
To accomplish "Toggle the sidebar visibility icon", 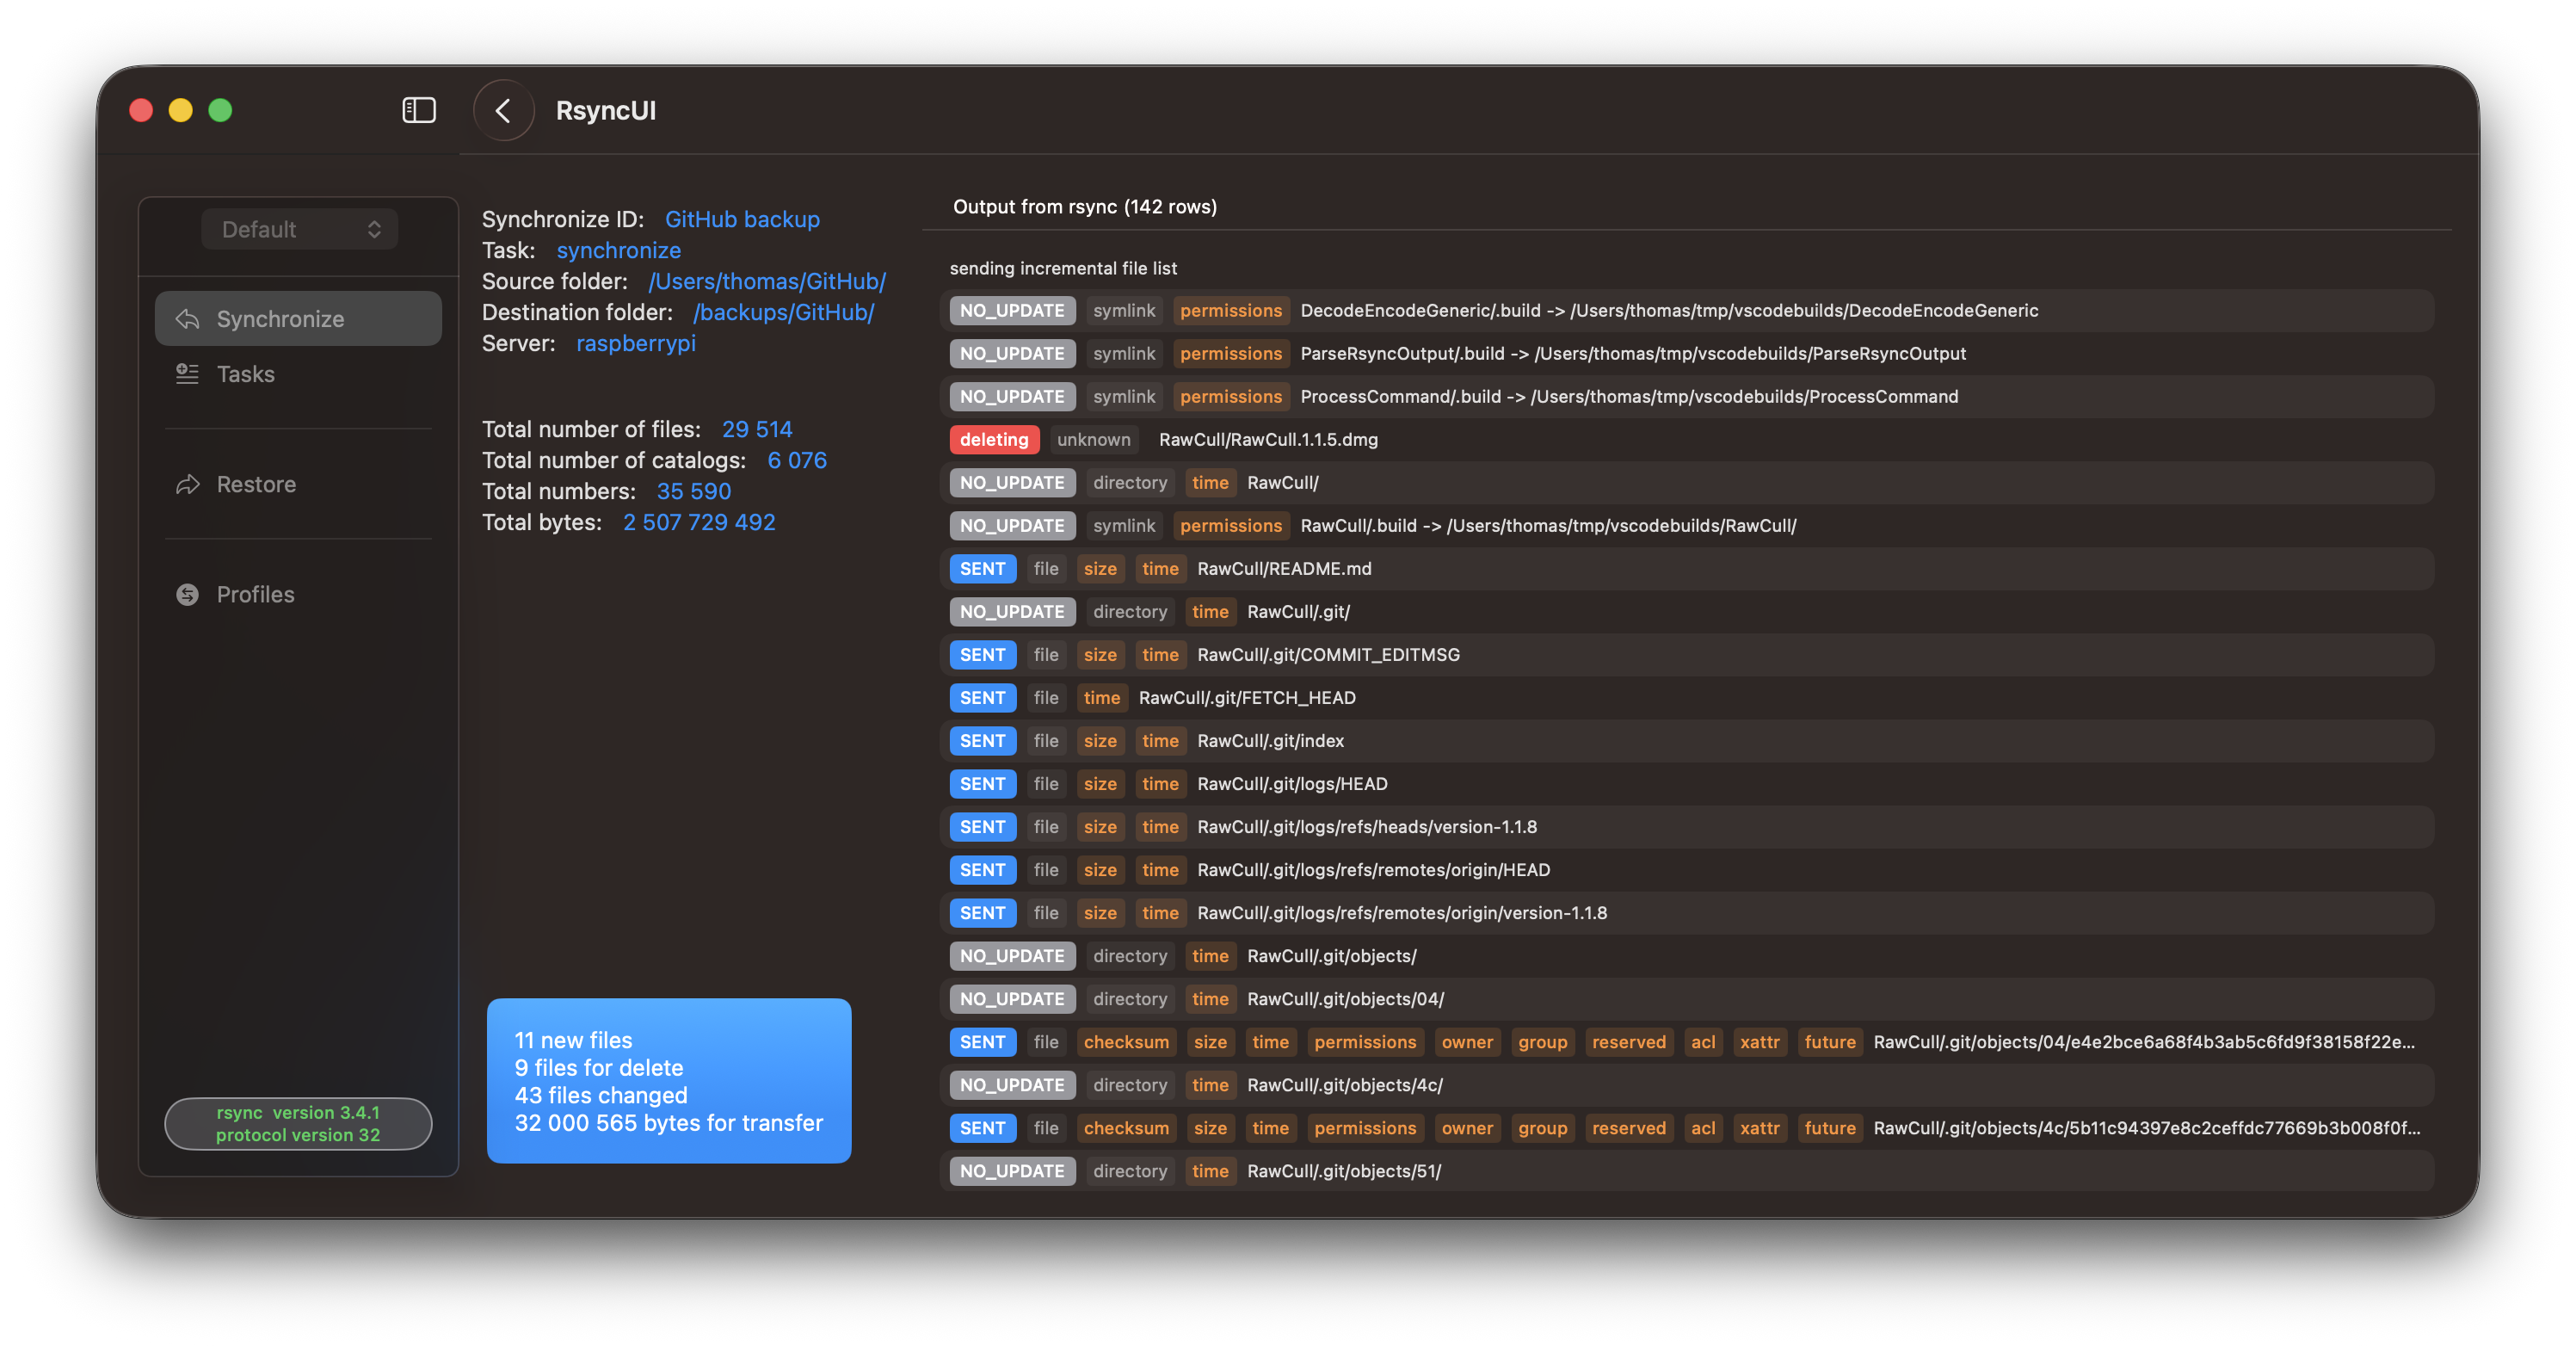I will (419, 110).
